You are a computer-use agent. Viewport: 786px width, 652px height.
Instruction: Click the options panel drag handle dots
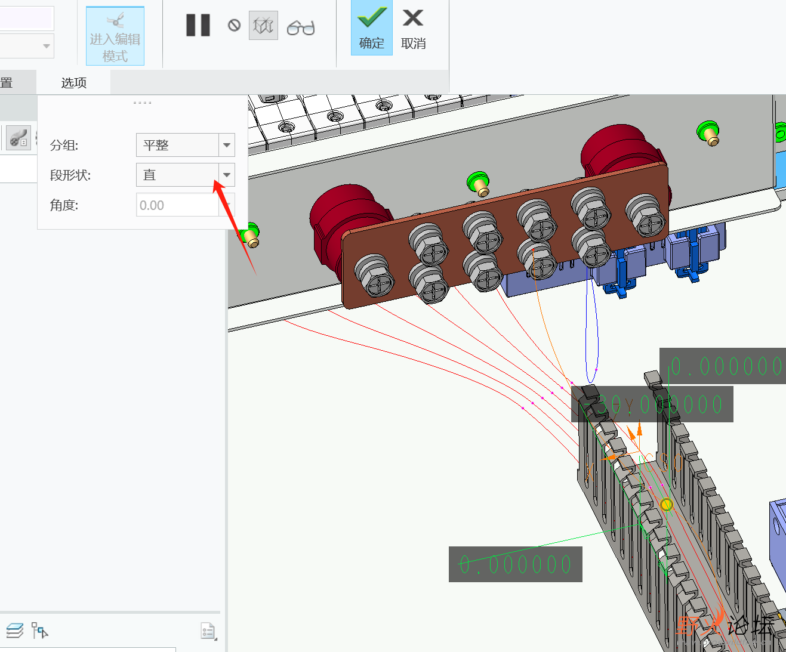coord(142,103)
